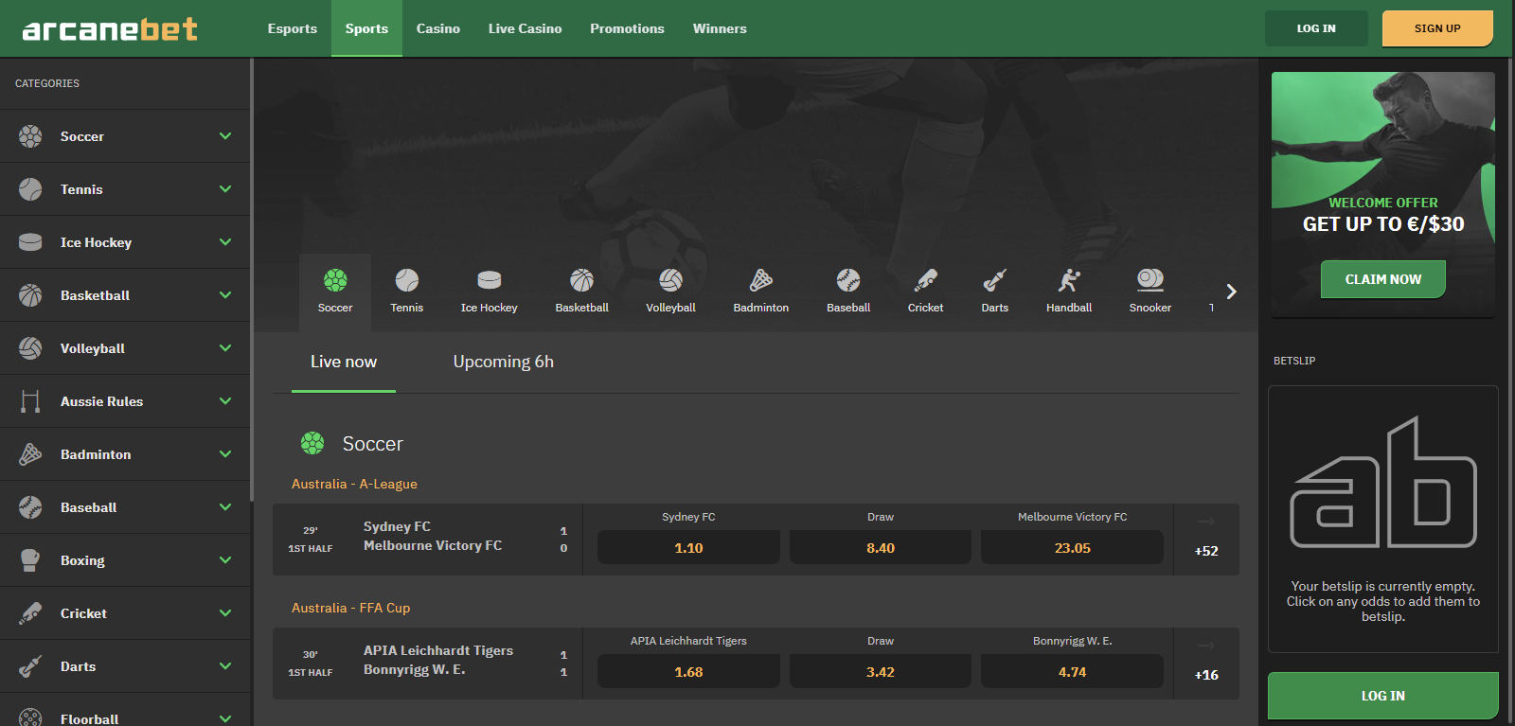Viewport: 1515px width, 726px height.
Task: Select Soccer in the sports carousel
Action: pos(335,292)
